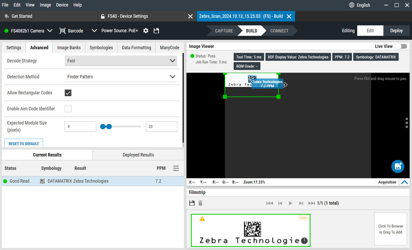412x250 pixels.
Task: Expand the Detection Method dropdown
Action: click(x=121, y=77)
